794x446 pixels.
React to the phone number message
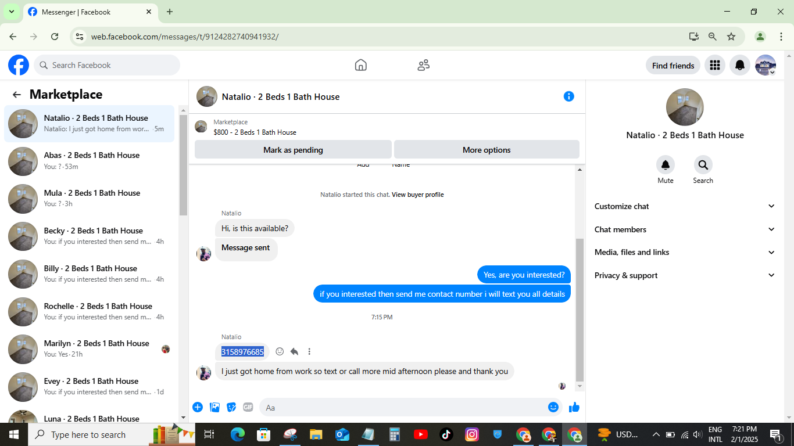click(280, 351)
